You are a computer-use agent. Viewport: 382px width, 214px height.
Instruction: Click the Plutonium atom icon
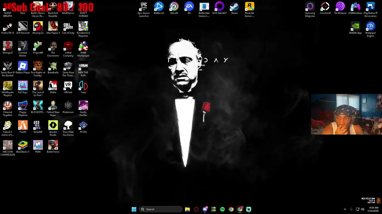pyautogui.click(x=68, y=107)
